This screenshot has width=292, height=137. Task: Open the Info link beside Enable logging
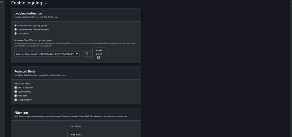pyautogui.click(x=45, y=4)
